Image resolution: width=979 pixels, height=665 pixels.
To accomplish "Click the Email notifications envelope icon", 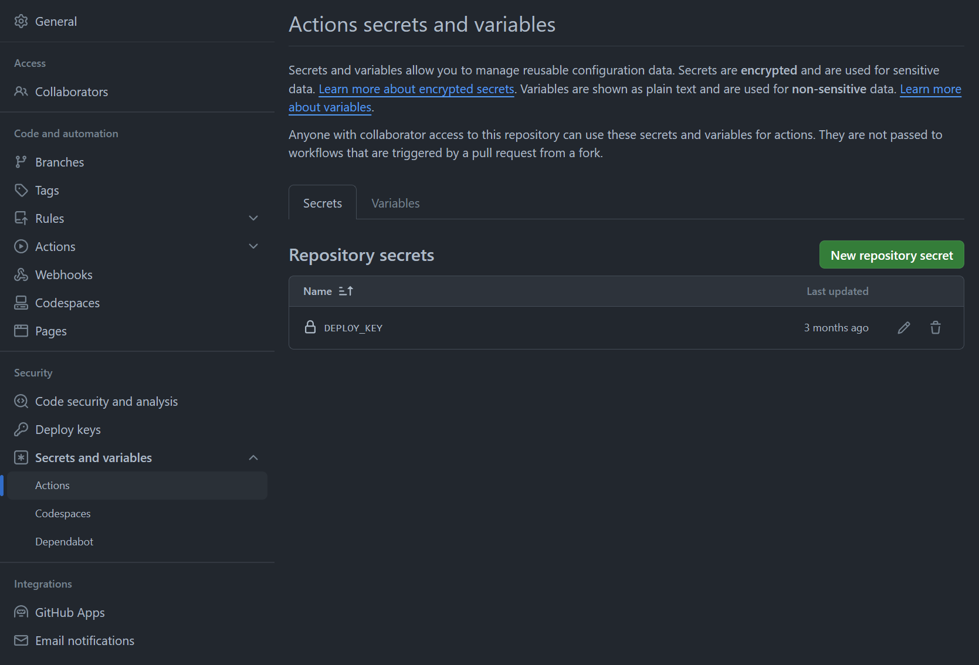I will click(x=21, y=640).
